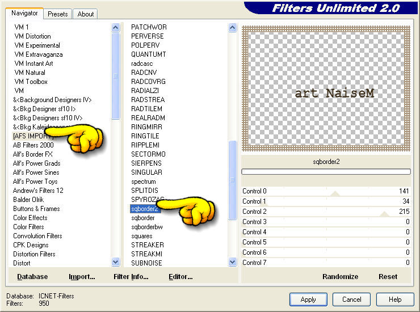The image size is (420, 312).
Task: Select VM Extravaganza category
Action: [38, 54]
